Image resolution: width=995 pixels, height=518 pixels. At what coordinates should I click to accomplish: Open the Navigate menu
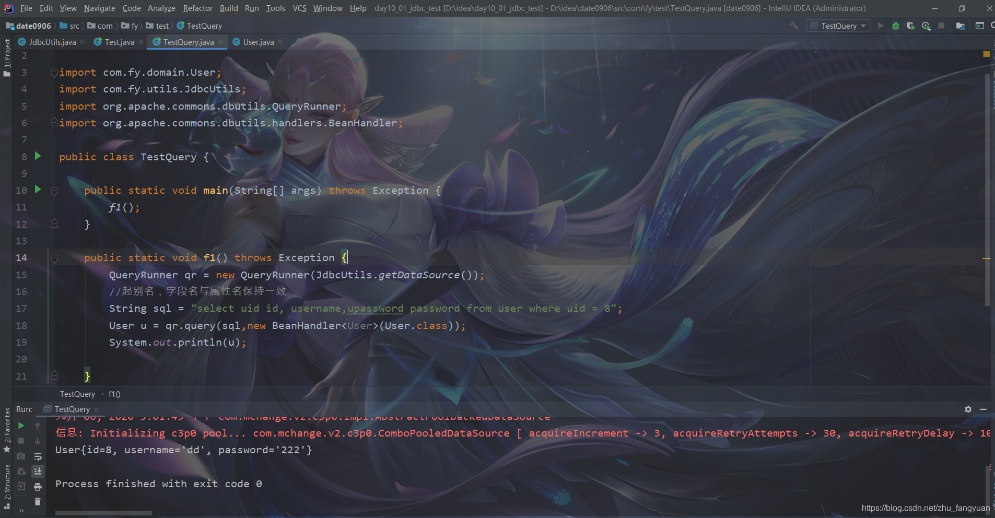pos(99,8)
